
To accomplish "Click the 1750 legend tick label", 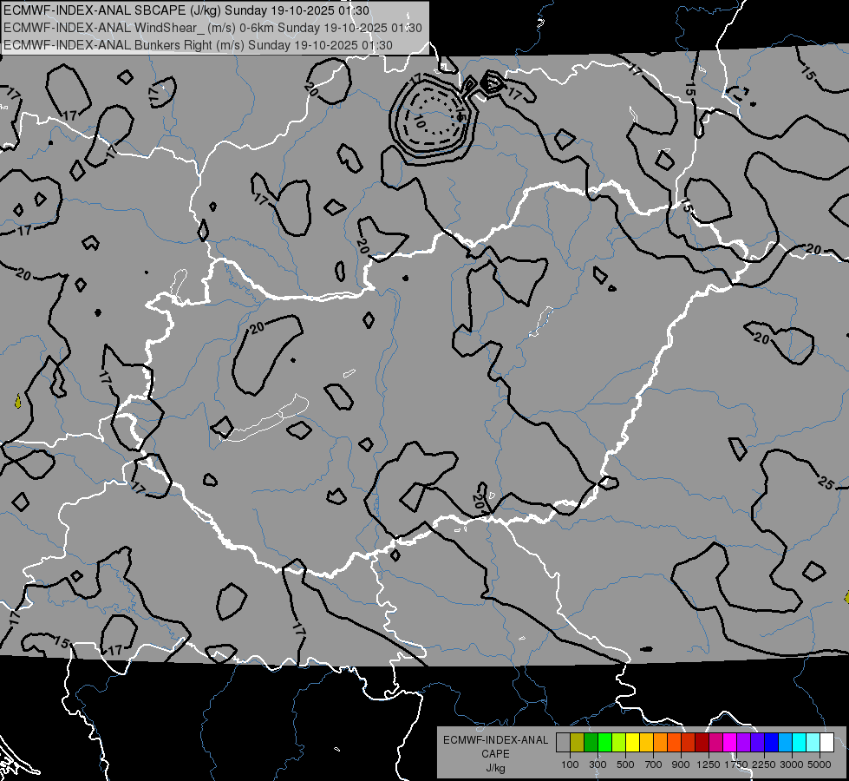I will coord(736,765).
